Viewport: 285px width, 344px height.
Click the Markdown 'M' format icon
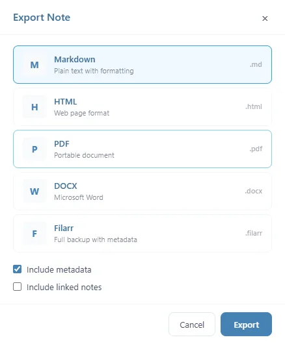(34, 65)
